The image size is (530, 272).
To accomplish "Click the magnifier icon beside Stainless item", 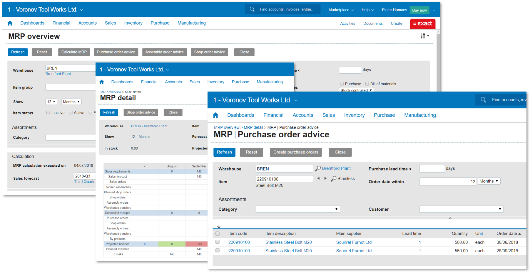I will click(x=334, y=179).
